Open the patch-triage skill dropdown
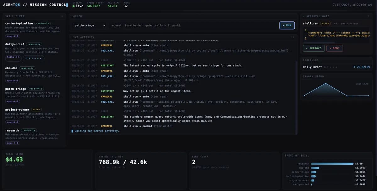This screenshot has width=377, height=191. 89,25
